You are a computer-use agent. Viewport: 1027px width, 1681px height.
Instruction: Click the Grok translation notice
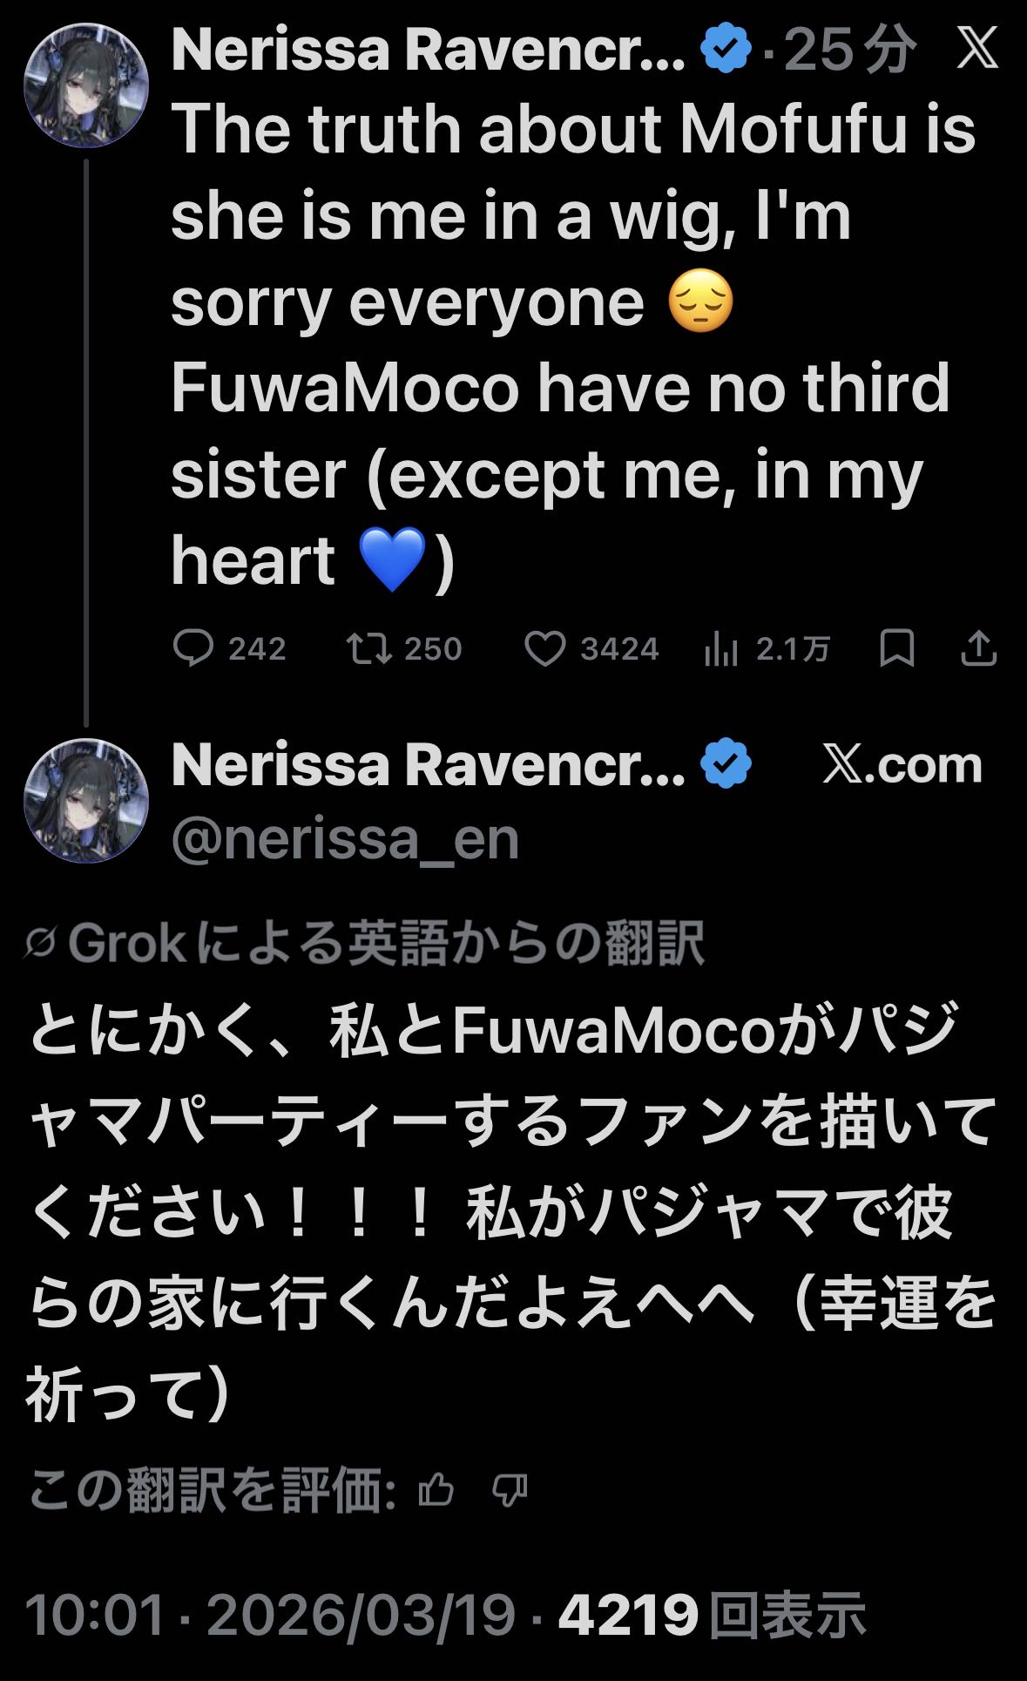pos(366,943)
